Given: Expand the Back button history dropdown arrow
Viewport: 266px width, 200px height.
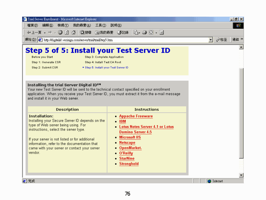Looking at the screenshot, I should 45,32.
